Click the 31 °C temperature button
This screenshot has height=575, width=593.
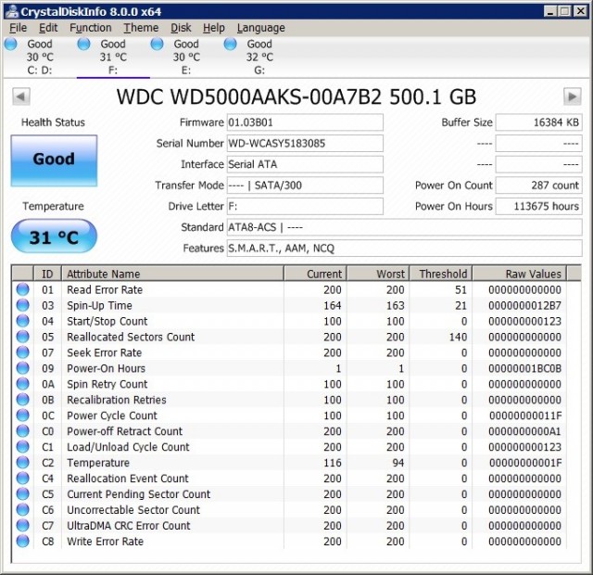54,236
